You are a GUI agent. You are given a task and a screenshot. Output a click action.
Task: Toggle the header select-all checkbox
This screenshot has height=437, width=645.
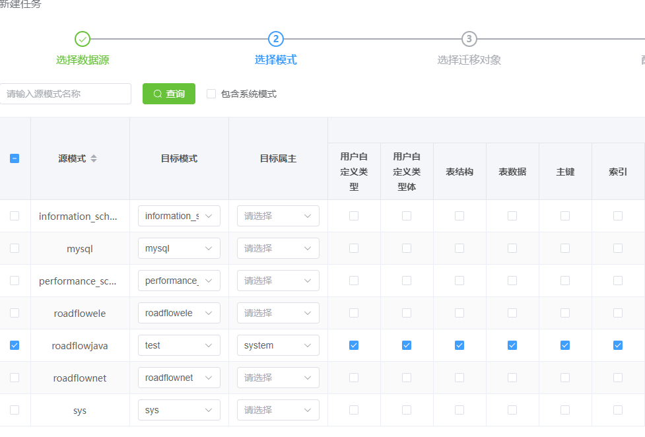pos(15,158)
